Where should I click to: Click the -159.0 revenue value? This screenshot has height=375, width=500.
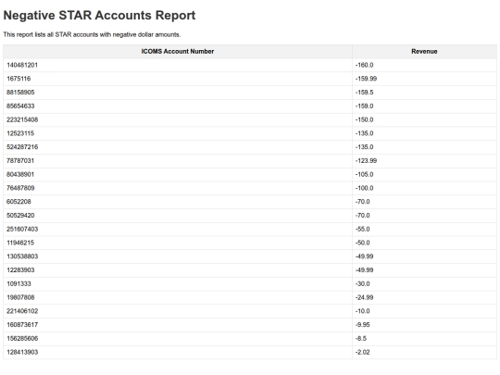364,106
